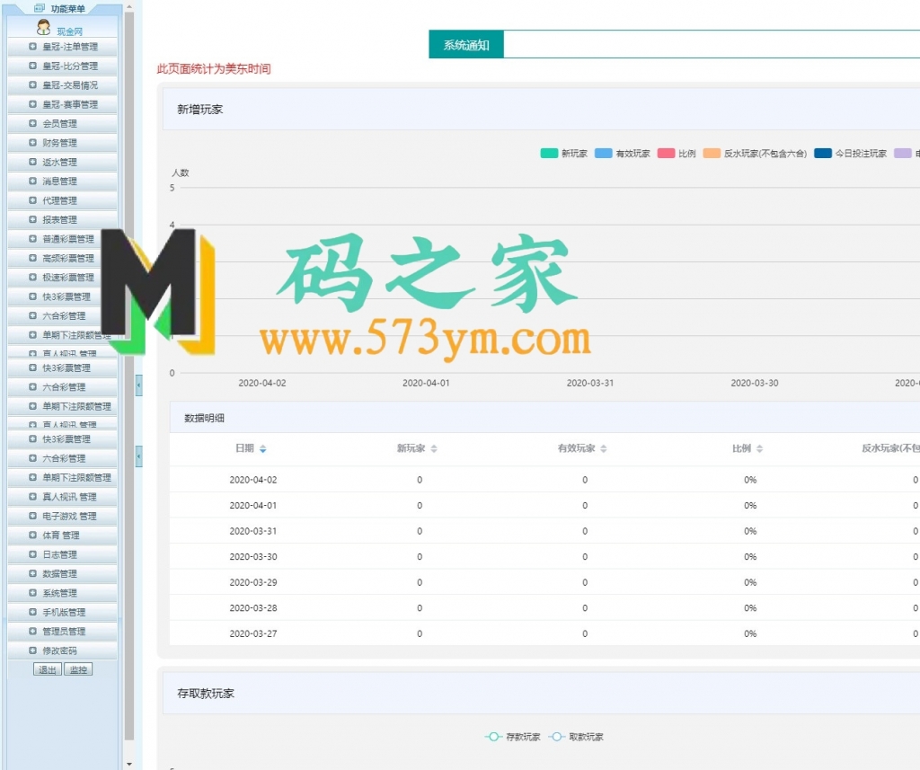This screenshot has height=770, width=920.
Task: Expand the 体育 管理 menu section
Action: coord(62,535)
